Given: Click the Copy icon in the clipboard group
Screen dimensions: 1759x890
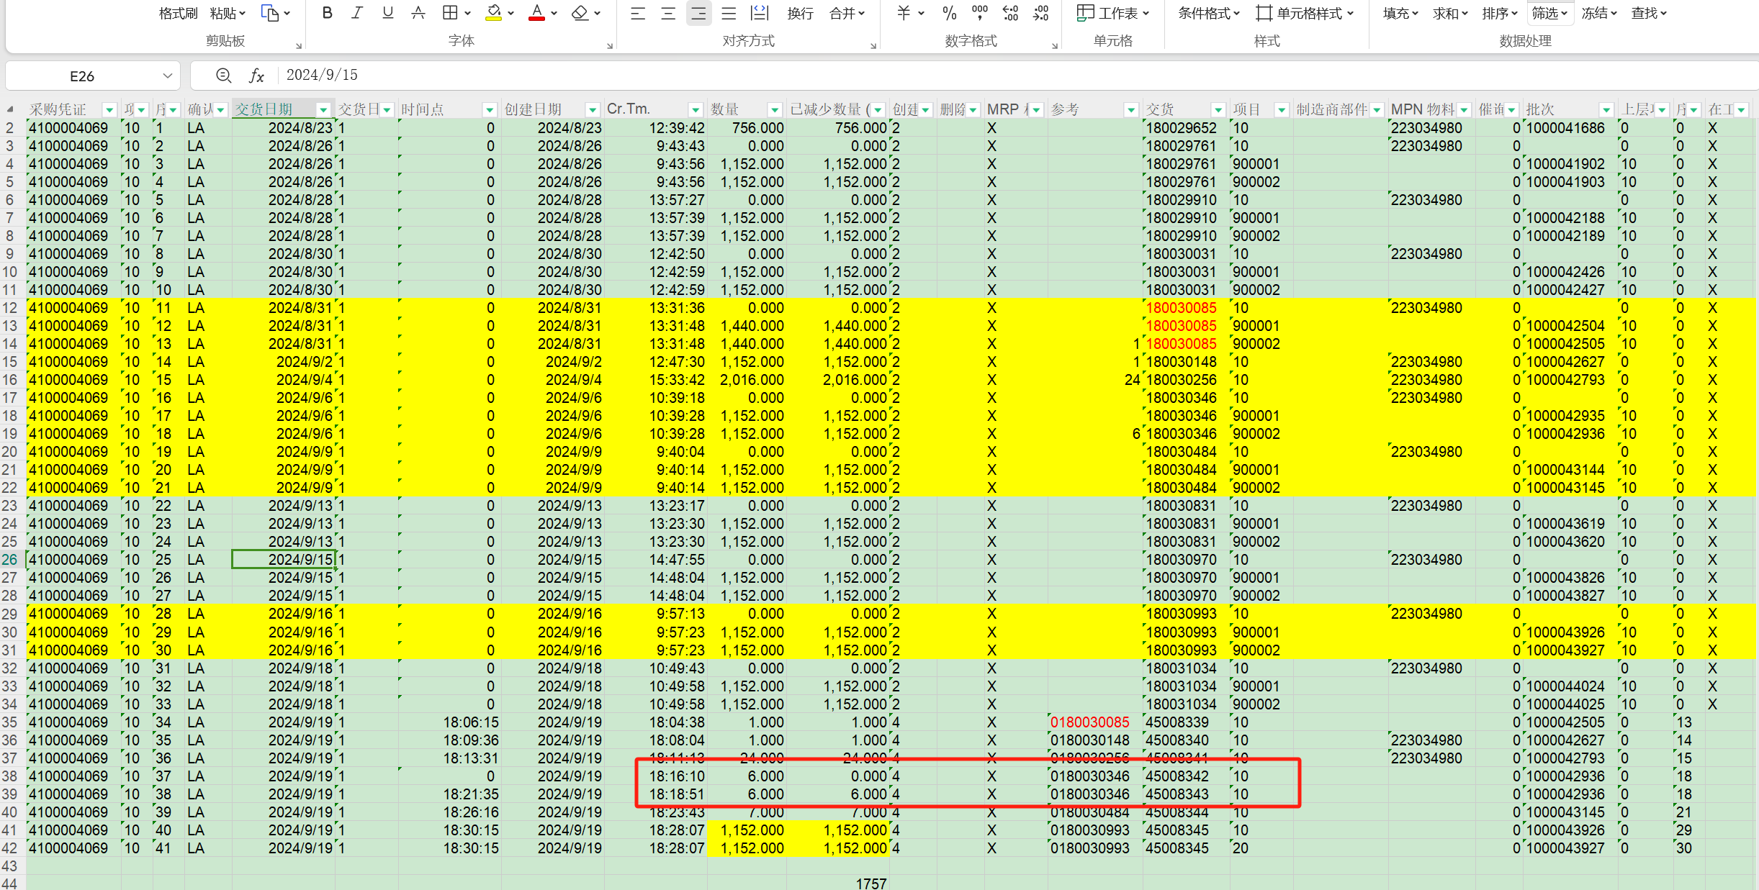Looking at the screenshot, I should 269,13.
